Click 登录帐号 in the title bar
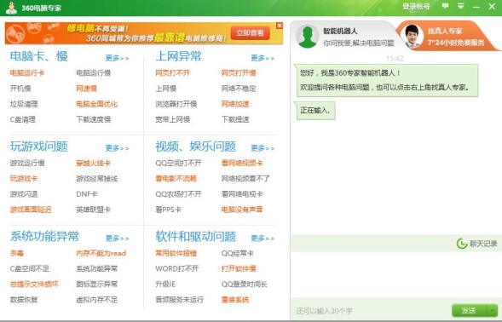 tap(416, 7)
